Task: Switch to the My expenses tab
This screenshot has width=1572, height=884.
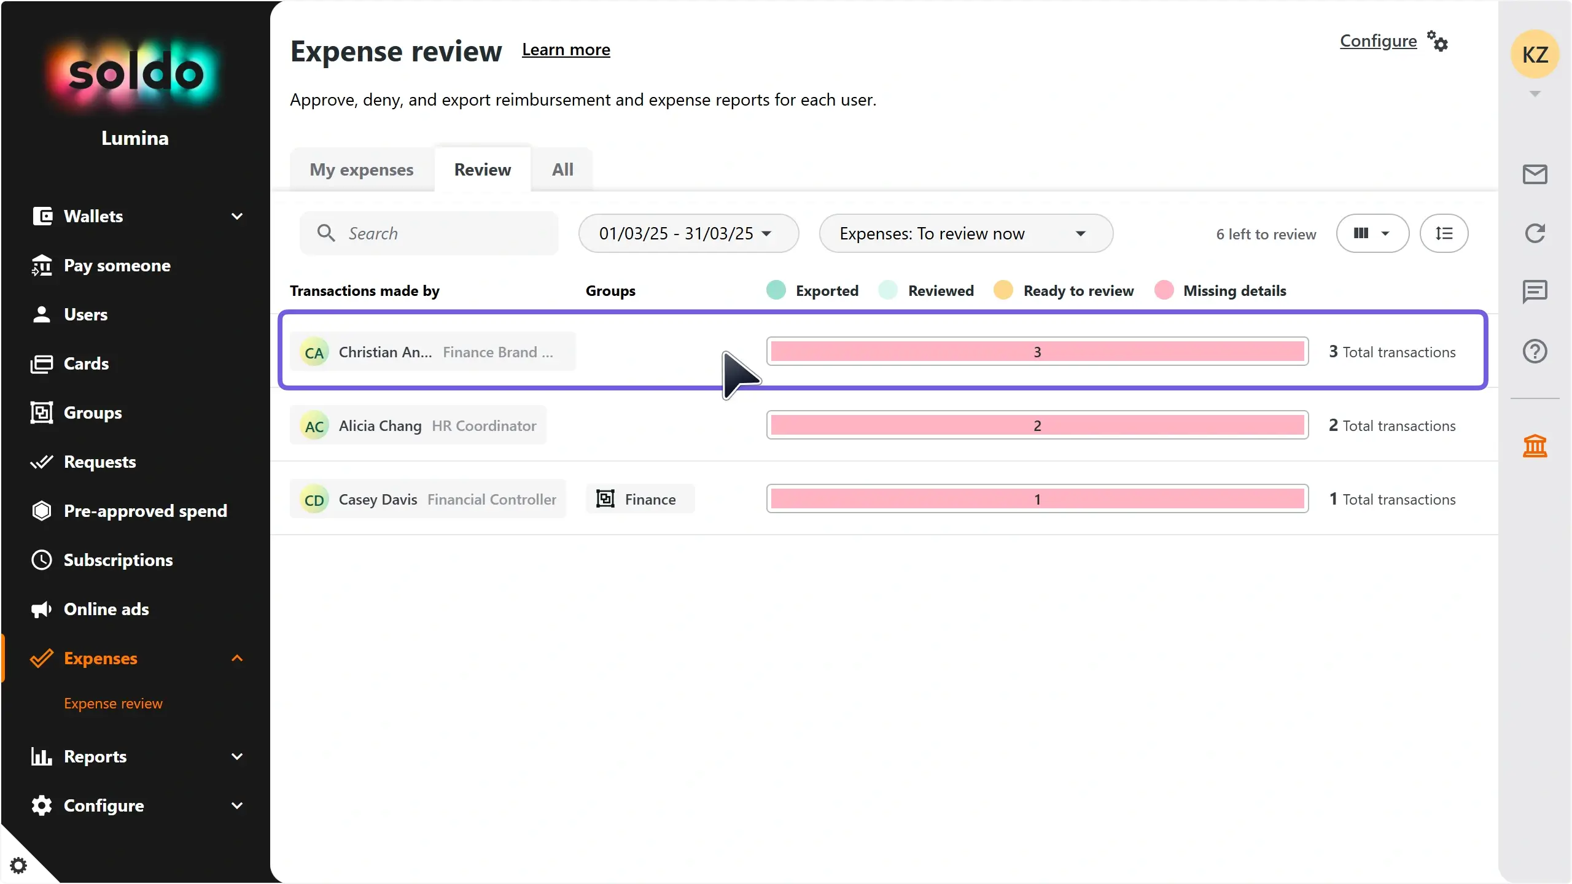Action: pyautogui.click(x=362, y=169)
